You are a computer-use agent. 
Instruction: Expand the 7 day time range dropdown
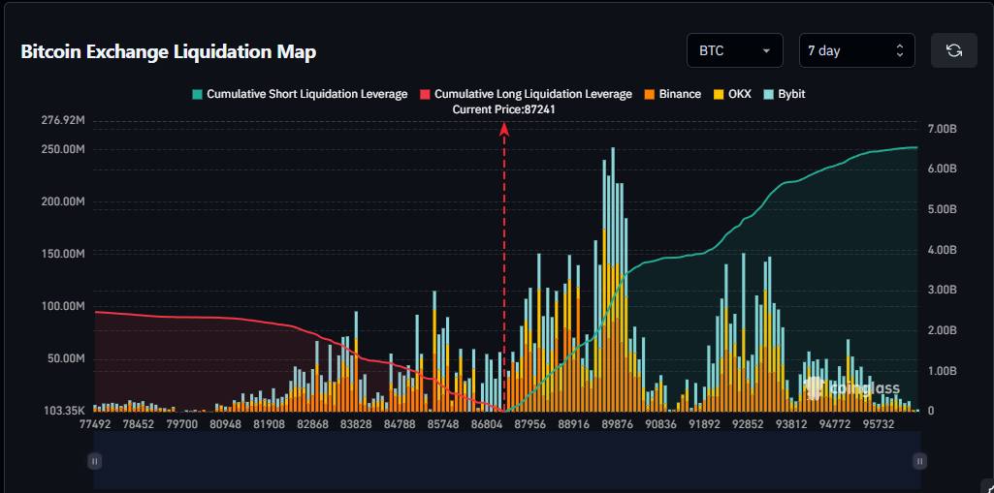coord(856,50)
